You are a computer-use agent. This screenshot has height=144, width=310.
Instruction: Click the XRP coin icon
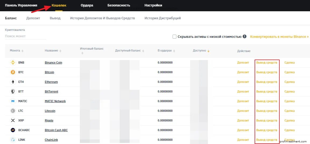click(x=13, y=120)
